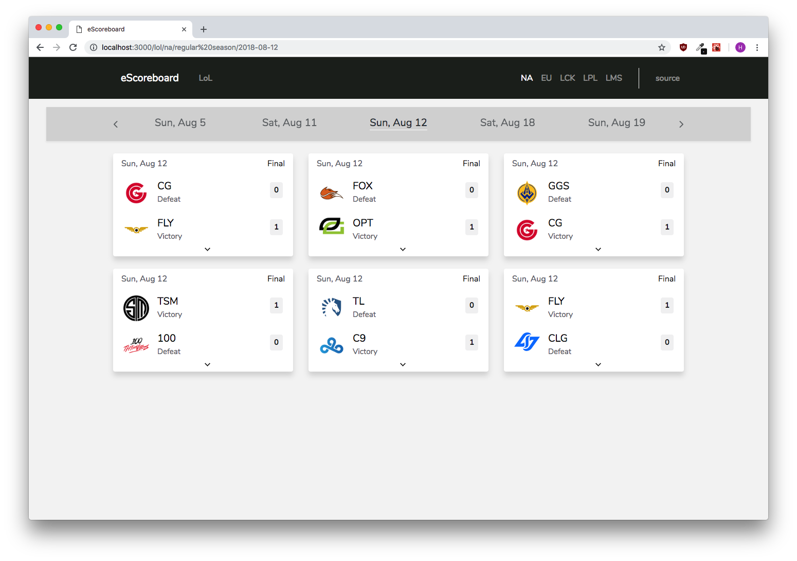Viewport: 797px width, 561px height.
Task: Expand the TL vs C9 match details
Action: pos(403,364)
